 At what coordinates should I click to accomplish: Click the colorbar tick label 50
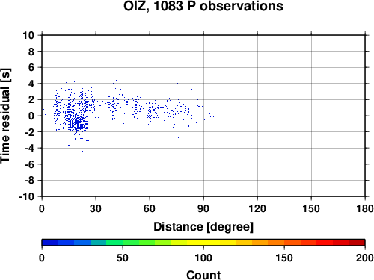pyautogui.click(x=123, y=258)
